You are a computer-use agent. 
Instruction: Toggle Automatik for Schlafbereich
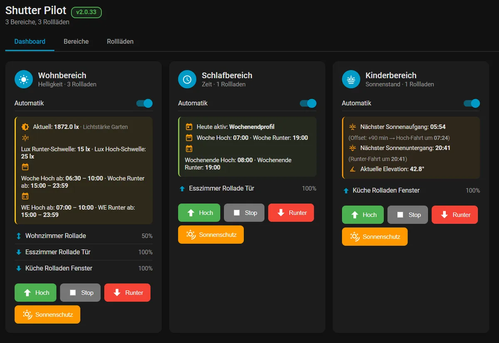pos(308,103)
